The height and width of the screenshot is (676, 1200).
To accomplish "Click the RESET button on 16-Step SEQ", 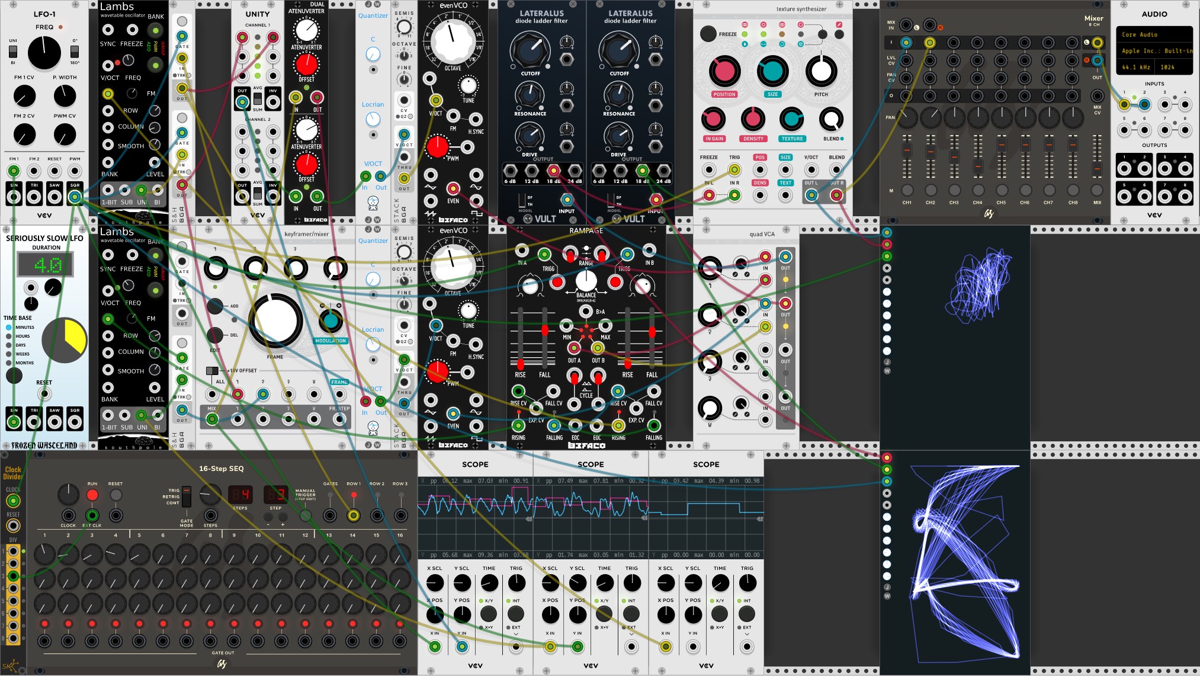I will click(x=116, y=495).
